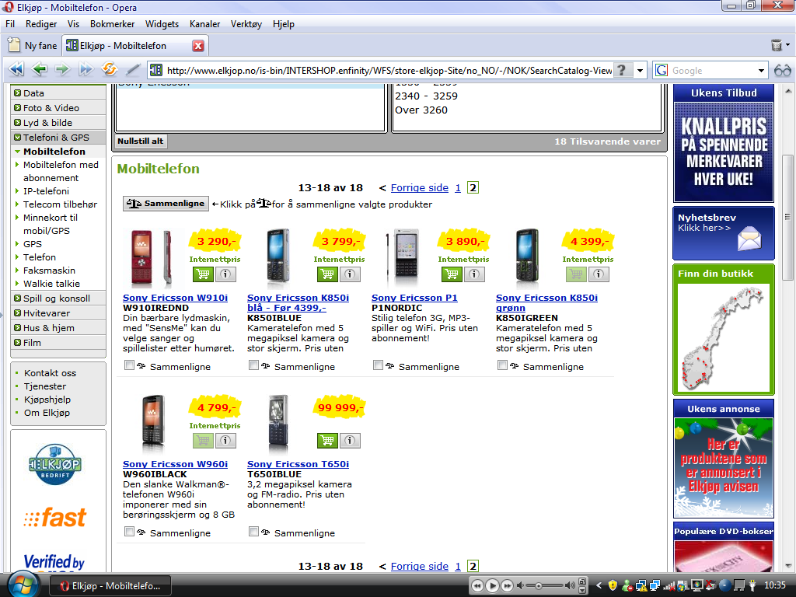Show info for Sony Ericsson T650i
The height and width of the screenshot is (597, 796).
(x=350, y=441)
